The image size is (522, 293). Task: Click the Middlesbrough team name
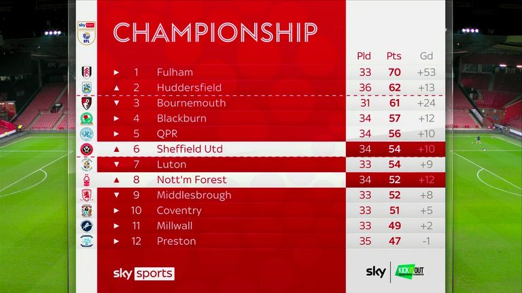[194, 195]
